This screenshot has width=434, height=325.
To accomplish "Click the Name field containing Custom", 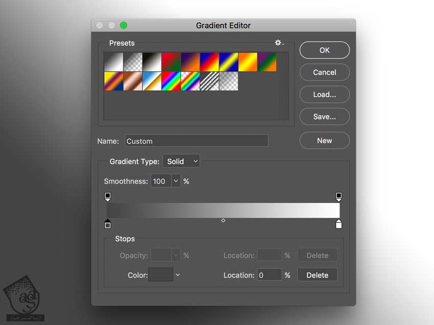I will 196,141.
